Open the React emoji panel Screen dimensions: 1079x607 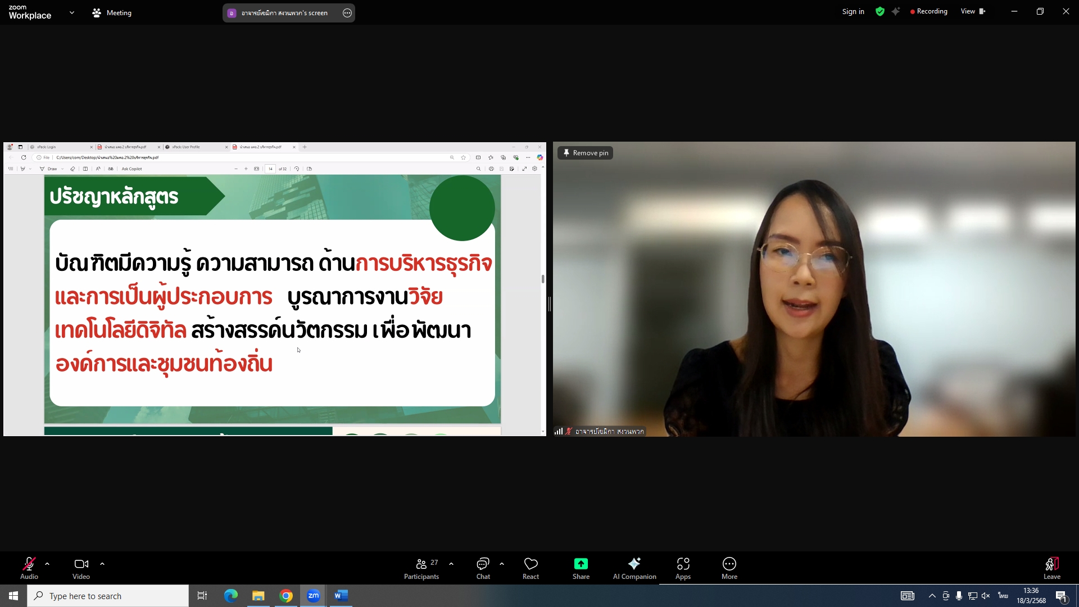click(x=531, y=568)
